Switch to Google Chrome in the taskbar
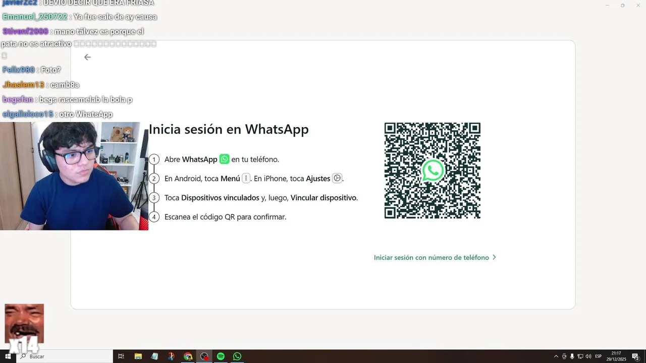Image resolution: width=646 pixels, height=363 pixels. tap(188, 356)
